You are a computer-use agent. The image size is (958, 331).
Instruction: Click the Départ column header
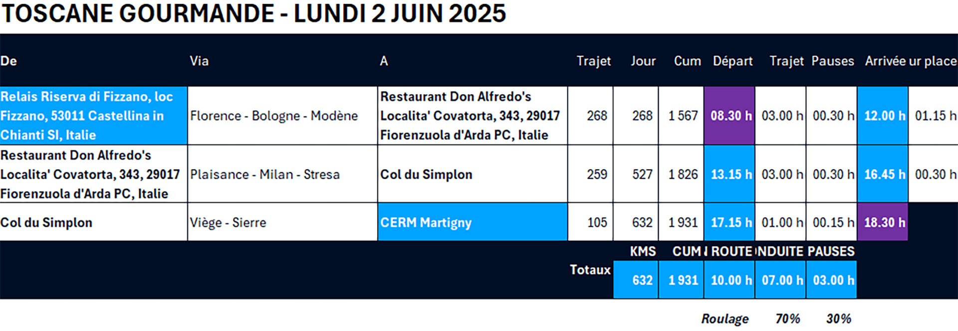point(732,61)
